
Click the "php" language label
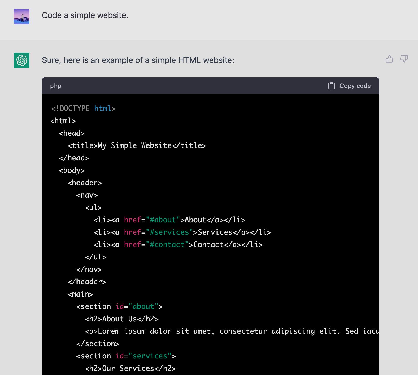(x=56, y=86)
